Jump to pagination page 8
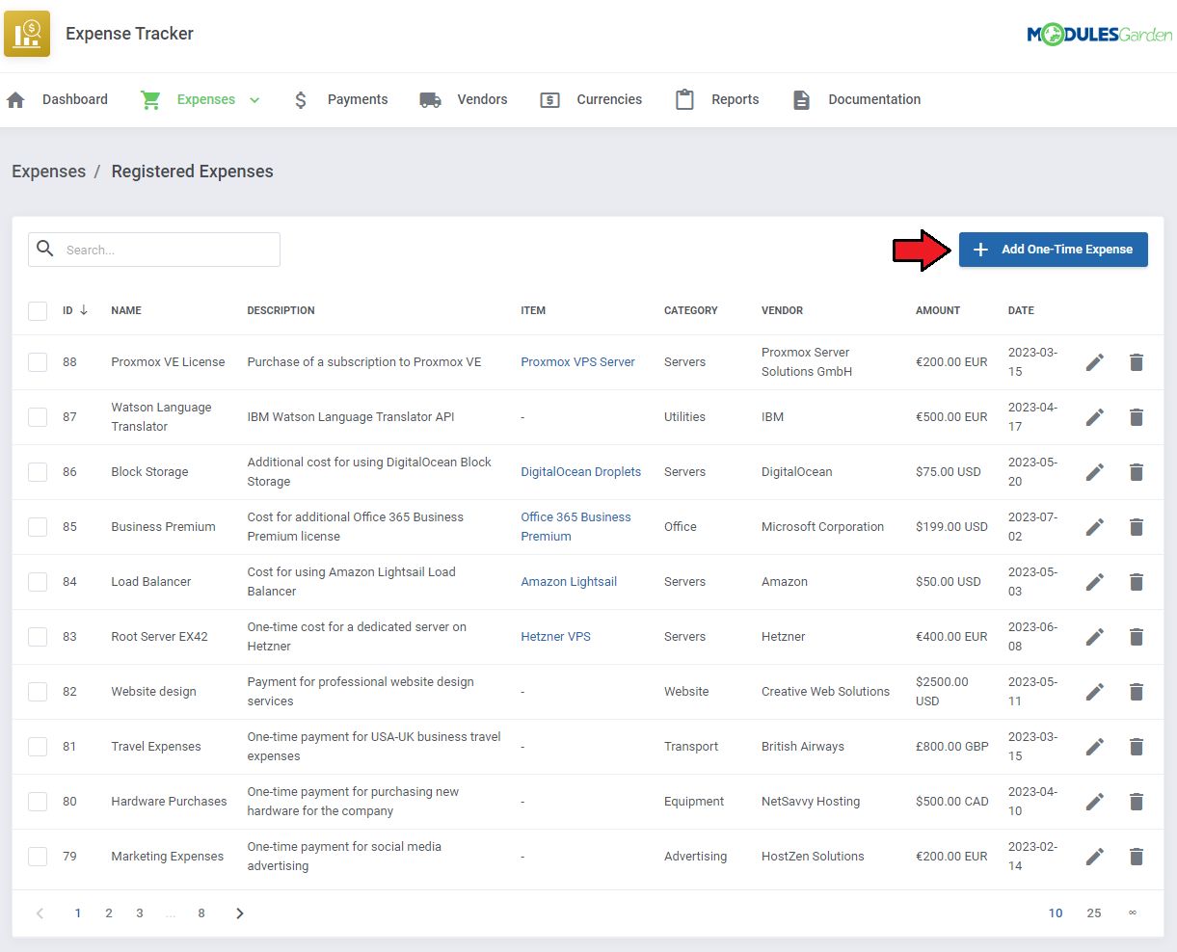 coord(201,913)
